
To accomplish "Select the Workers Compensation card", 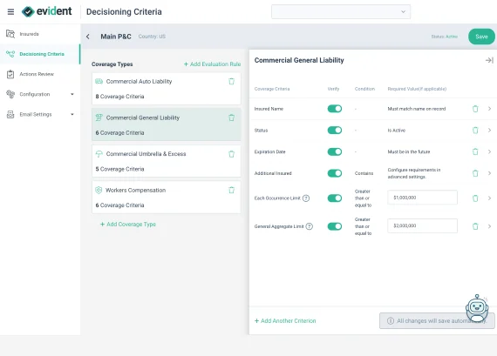I will 166,198.
